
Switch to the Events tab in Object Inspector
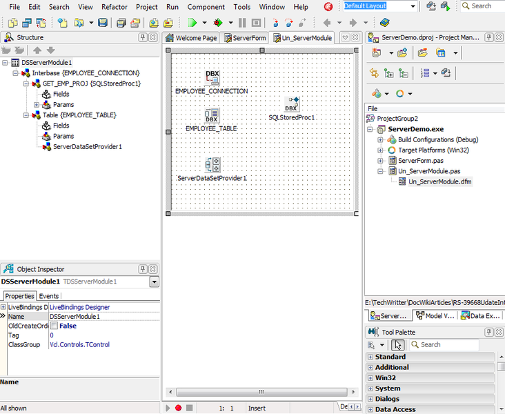[49, 296]
